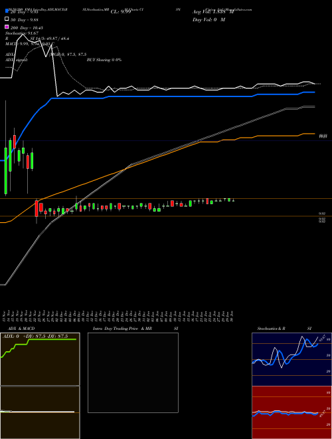Click the white 50 Day legend swatch
Viewport: 332px width, 439px height.
[x=7, y=19]
